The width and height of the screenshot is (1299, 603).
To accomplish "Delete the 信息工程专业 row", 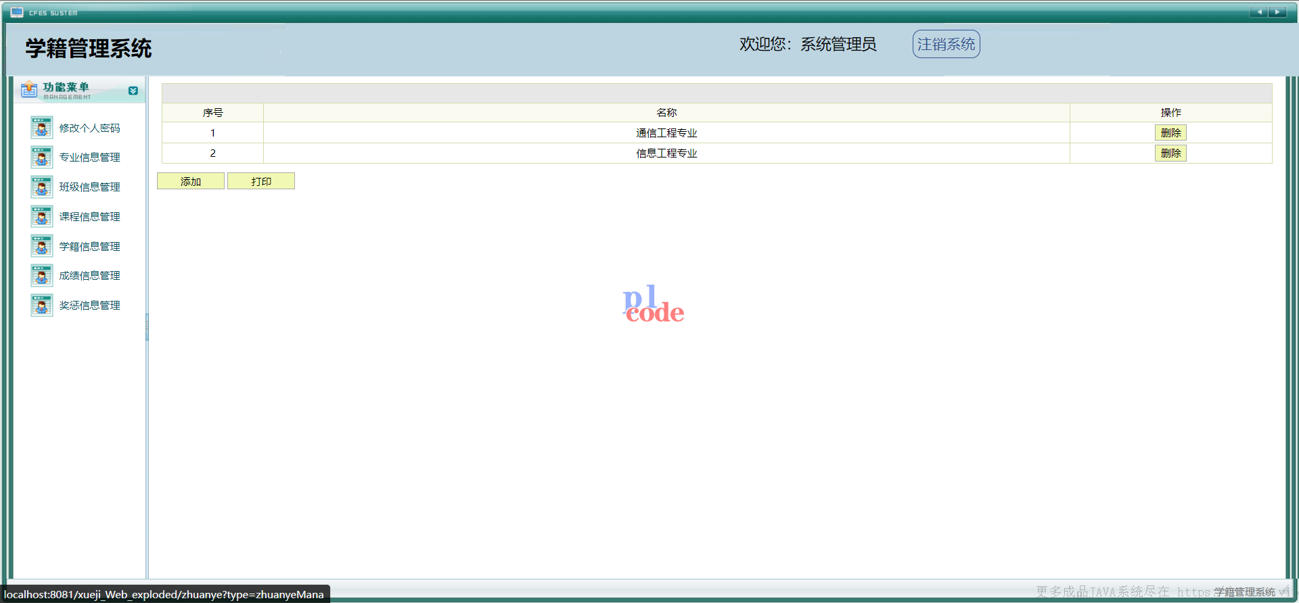I will [1170, 153].
